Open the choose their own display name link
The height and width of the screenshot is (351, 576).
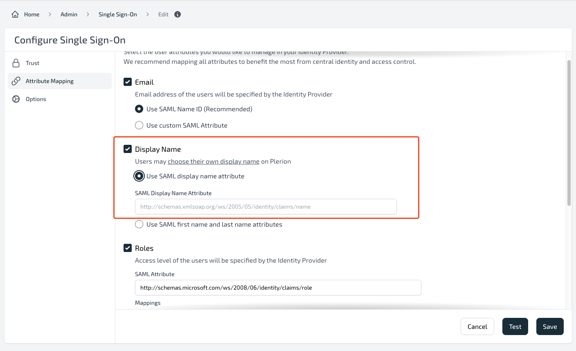click(x=214, y=161)
